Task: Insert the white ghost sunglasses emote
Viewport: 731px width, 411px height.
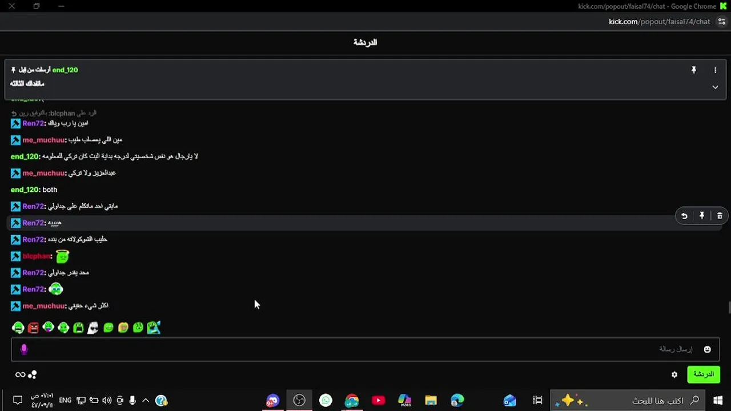Action: pyautogui.click(x=93, y=328)
